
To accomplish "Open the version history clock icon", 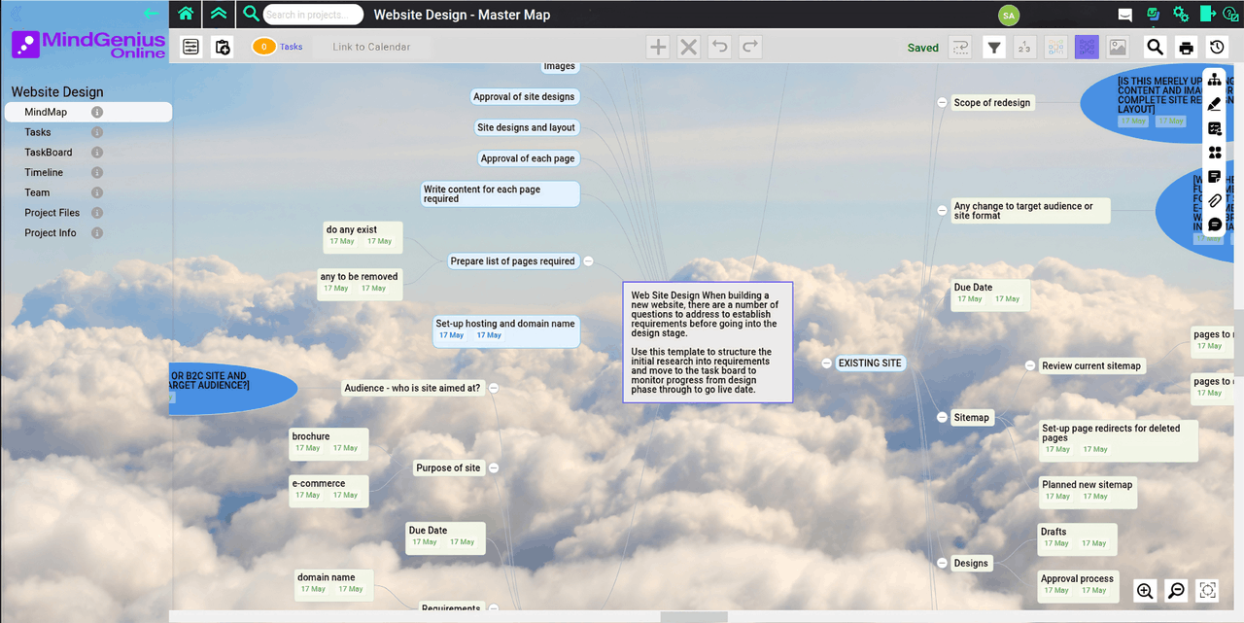I will pos(1217,47).
